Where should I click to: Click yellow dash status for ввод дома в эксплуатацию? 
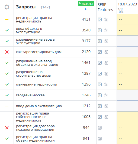[7, 106]
